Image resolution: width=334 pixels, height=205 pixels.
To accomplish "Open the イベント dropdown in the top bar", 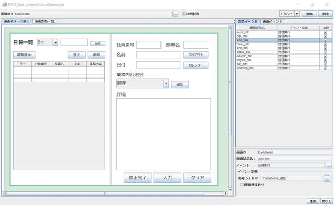I will click(297, 14).
